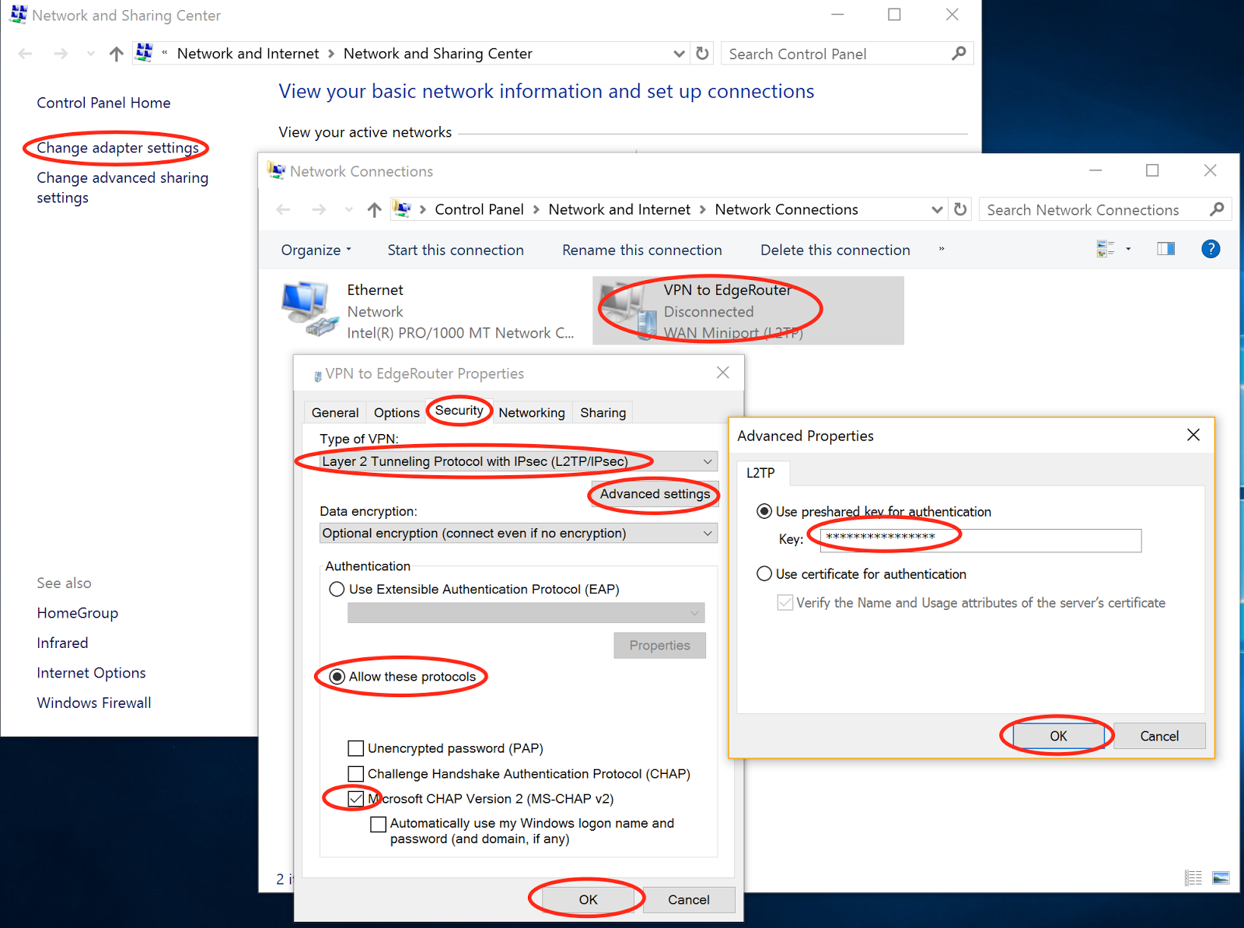1244x928 pixels.
Task: Click into the preshared Key field
Action: [x=980, y=540]
